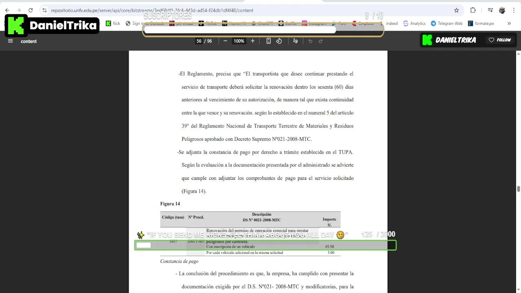Viewport: 521px width, 293px height.
Task: Enable the PDF draw annotation tool
Action: (x=296, y=41)
